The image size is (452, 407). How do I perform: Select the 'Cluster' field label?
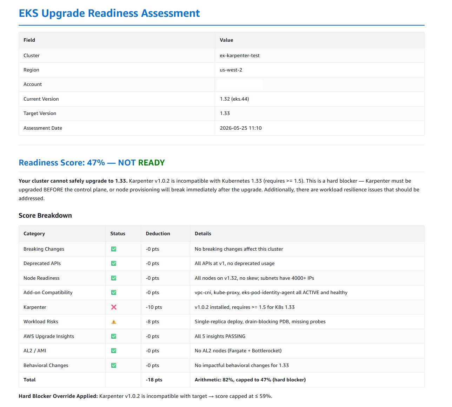point(32,55)
